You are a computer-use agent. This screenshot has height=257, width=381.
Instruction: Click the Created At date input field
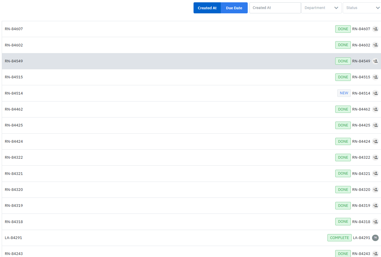pos(275,8)
